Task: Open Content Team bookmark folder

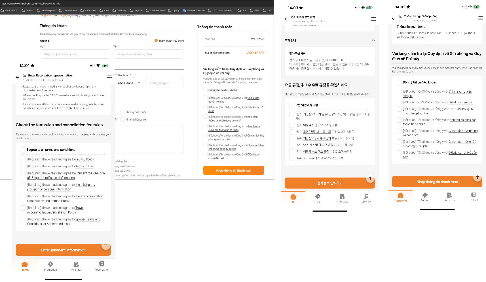Action: pos(155,10)
